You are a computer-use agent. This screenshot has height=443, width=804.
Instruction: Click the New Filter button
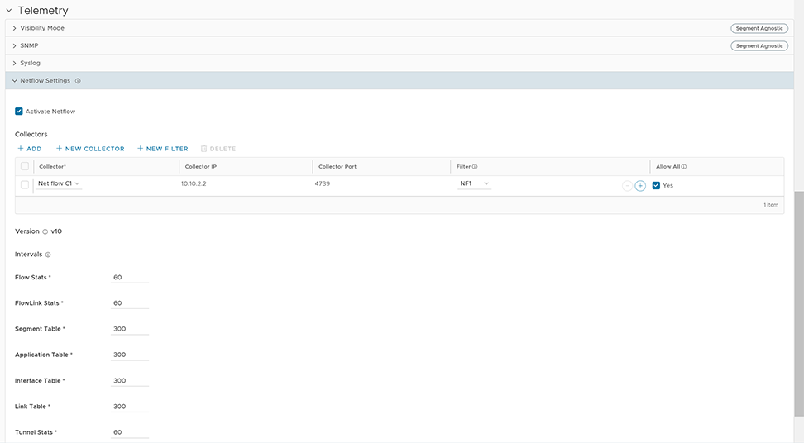tap(163, 149)
